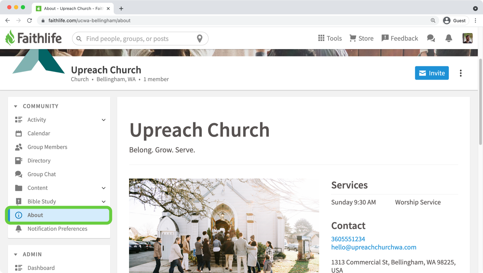This screenshot has width=483, height=273.
Task: Click the page vertical scrollbar
Action: tap(480, 102)
